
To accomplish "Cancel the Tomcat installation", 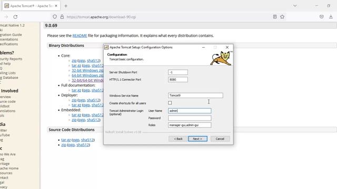I will point(220,139).
